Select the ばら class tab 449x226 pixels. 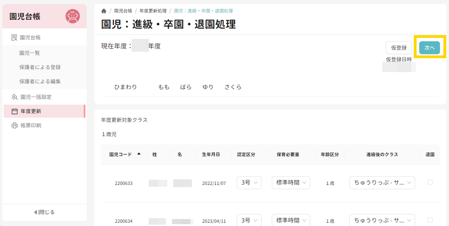tap(186, 87)
